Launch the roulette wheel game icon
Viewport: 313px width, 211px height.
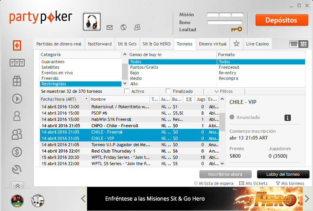[17, 200]
